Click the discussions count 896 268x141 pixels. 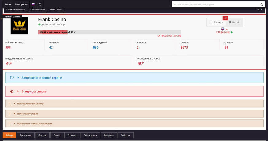coord(96,47)
